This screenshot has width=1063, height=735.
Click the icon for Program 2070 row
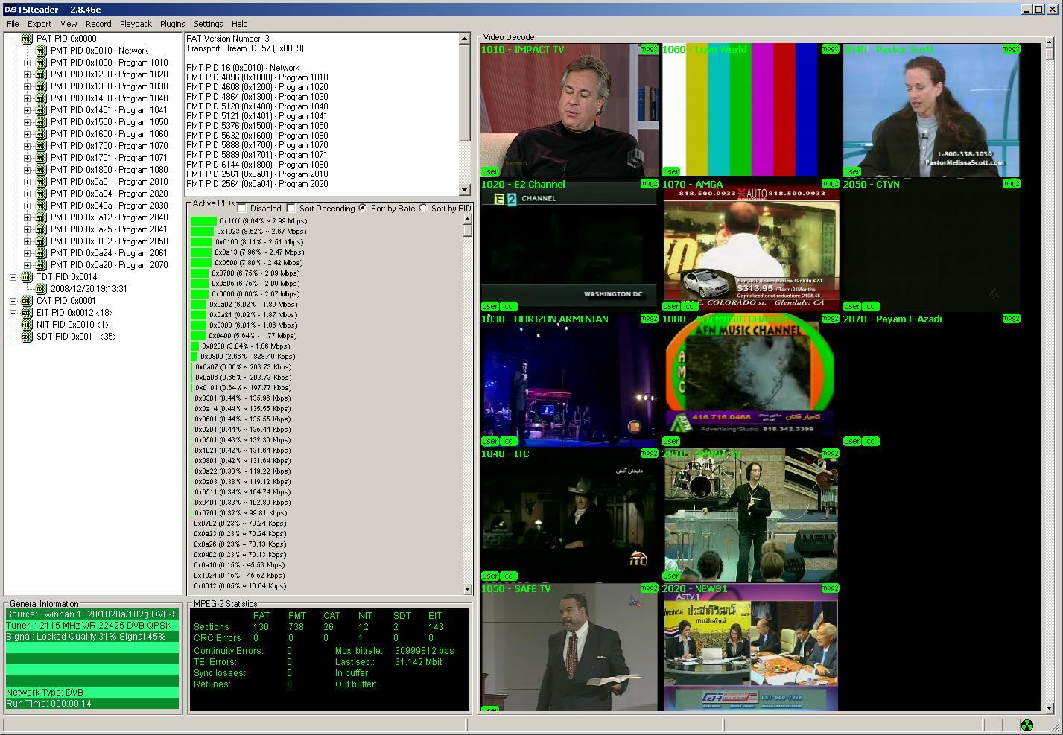[41, 265]
